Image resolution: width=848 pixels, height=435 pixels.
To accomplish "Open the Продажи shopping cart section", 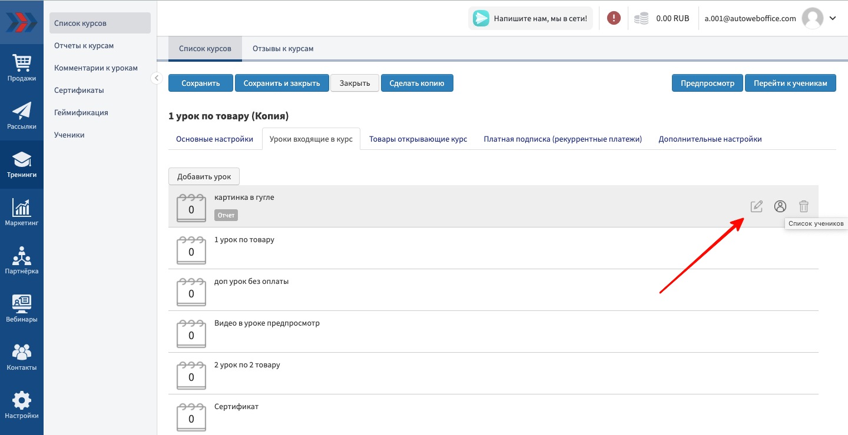I will pos(22,67).
